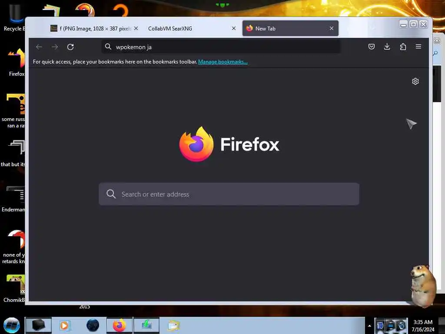The image size is (445, 334).
Task: Click the address bar containing 'wpokemon ja'
Action: pyautogui.click(x=221, y=47)
